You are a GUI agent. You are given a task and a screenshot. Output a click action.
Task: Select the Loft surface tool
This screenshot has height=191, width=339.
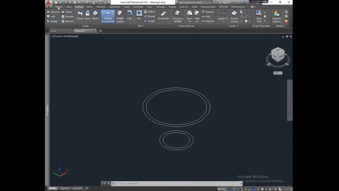click(x=51, y=16)
